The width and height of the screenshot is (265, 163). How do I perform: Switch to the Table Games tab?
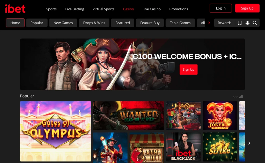180,23
